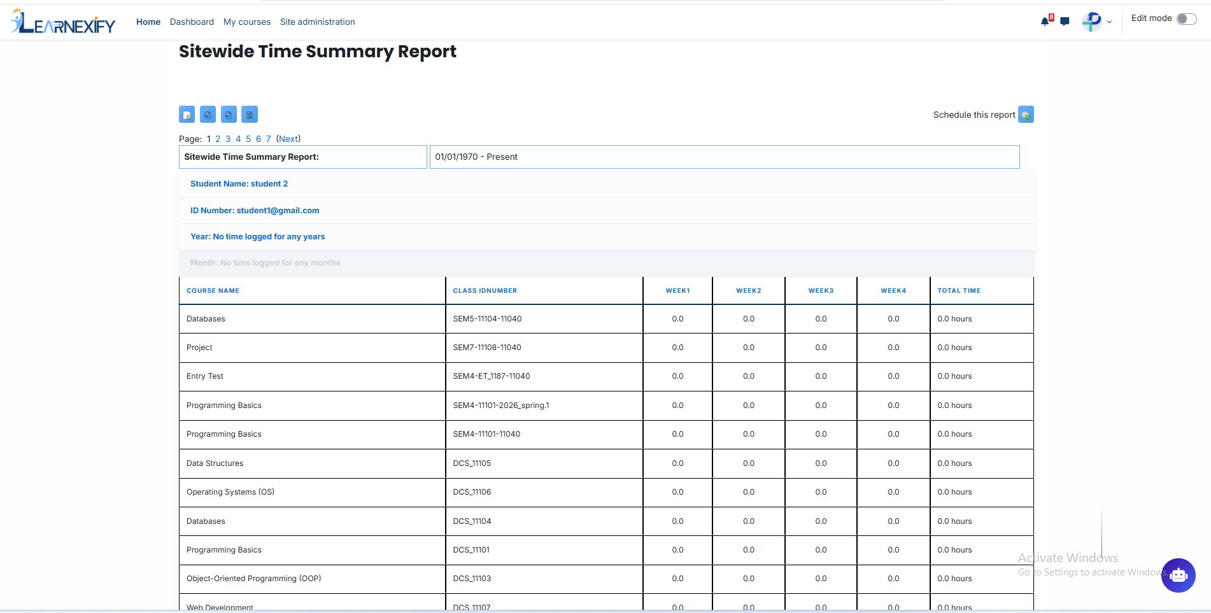Open the notifications bell
This screenshot has height=613, width=1211.
(1046, 21)
